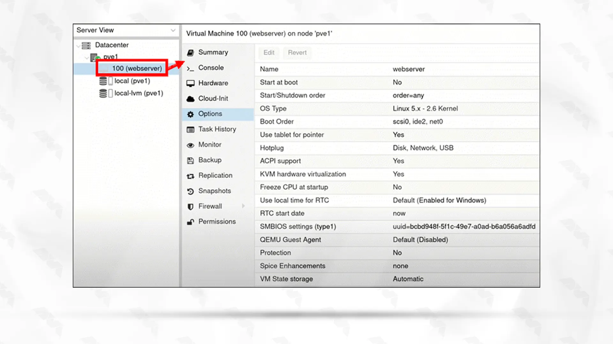Select Hardware configuration panel
This screenshot has height=344, width=613.
[213, 83]
